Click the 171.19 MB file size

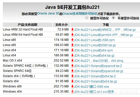pyautogui.click(x=61, y=50)
